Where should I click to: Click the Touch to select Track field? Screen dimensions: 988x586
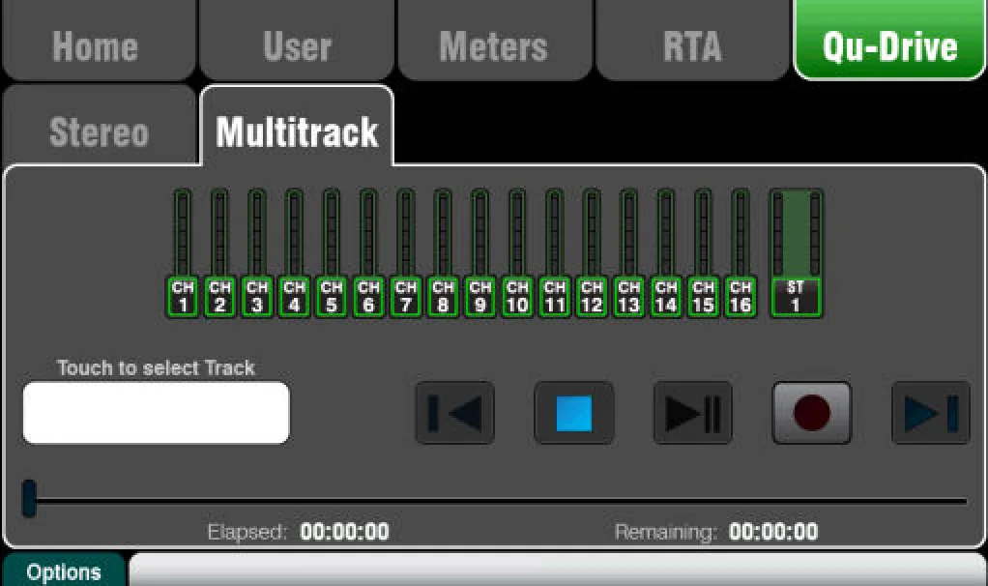(157, 413)
